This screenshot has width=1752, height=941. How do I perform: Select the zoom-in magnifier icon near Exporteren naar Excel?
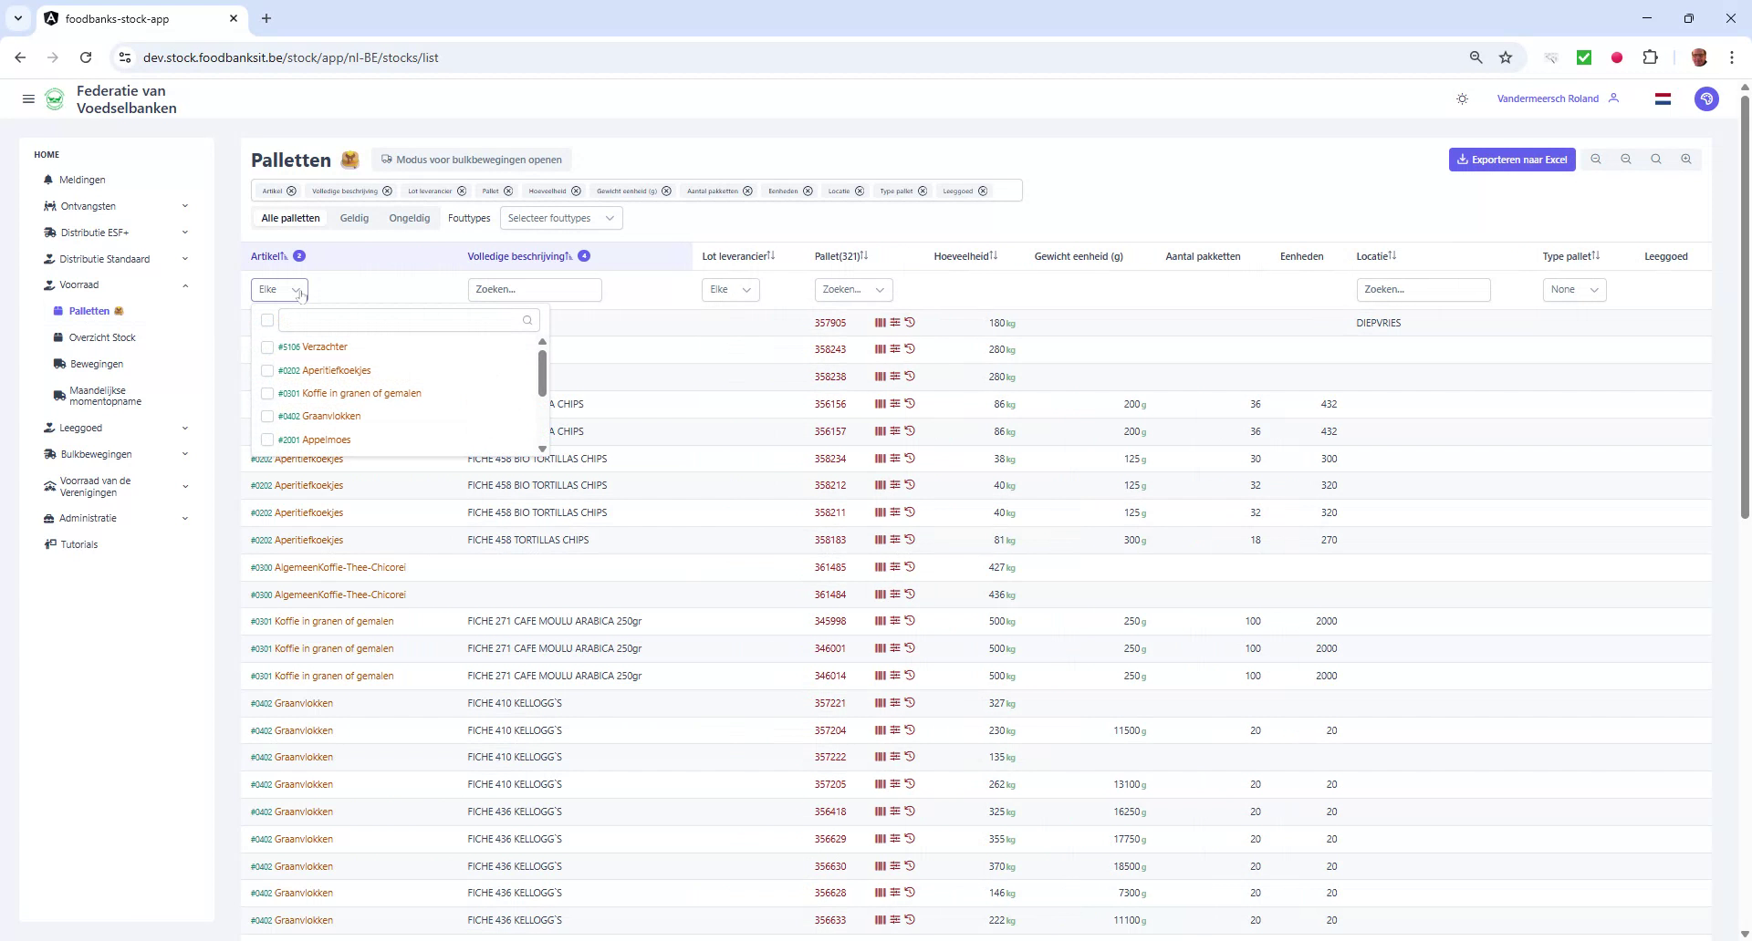point(1686,159)
